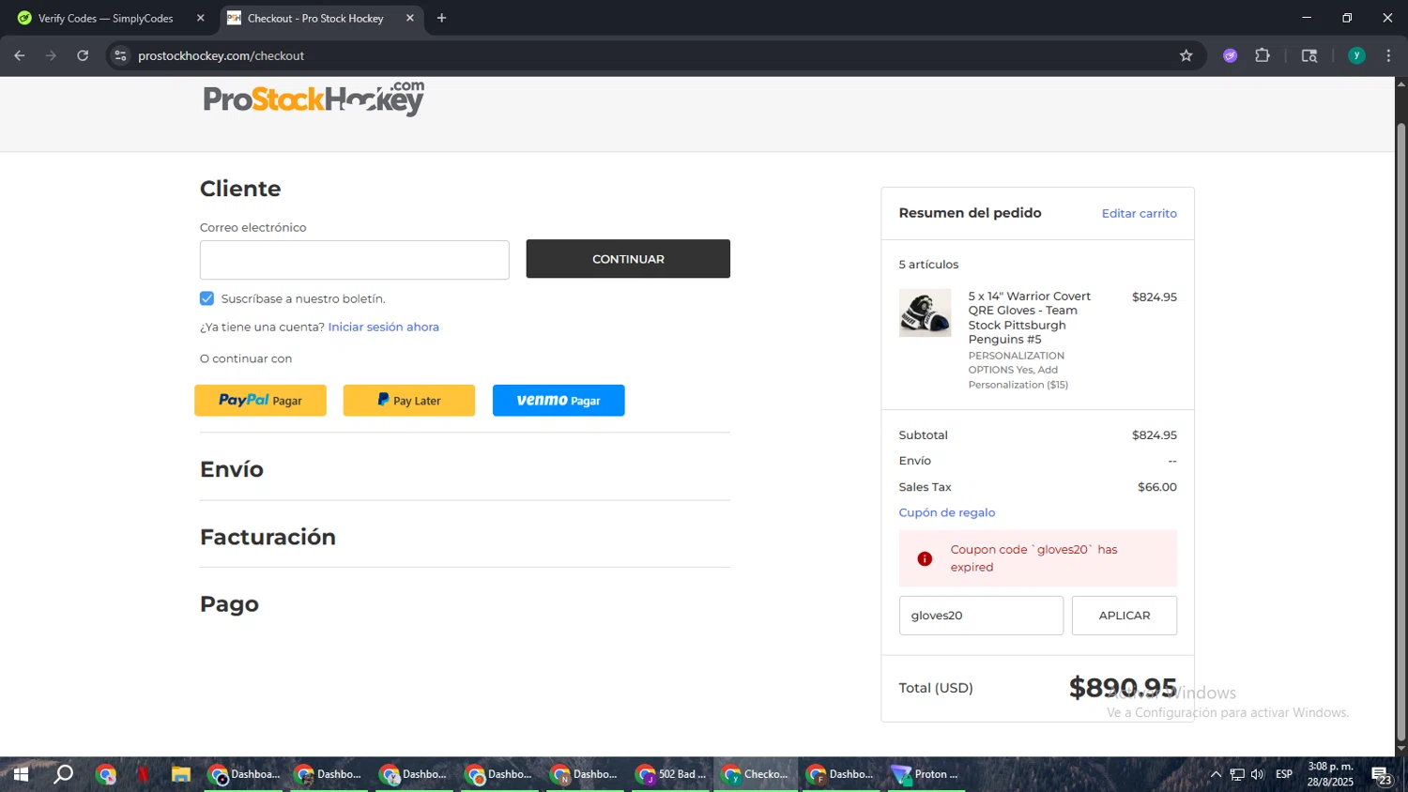
Task: Go back to the previous page
Action: pyautogui.click(x=19, y=55)
